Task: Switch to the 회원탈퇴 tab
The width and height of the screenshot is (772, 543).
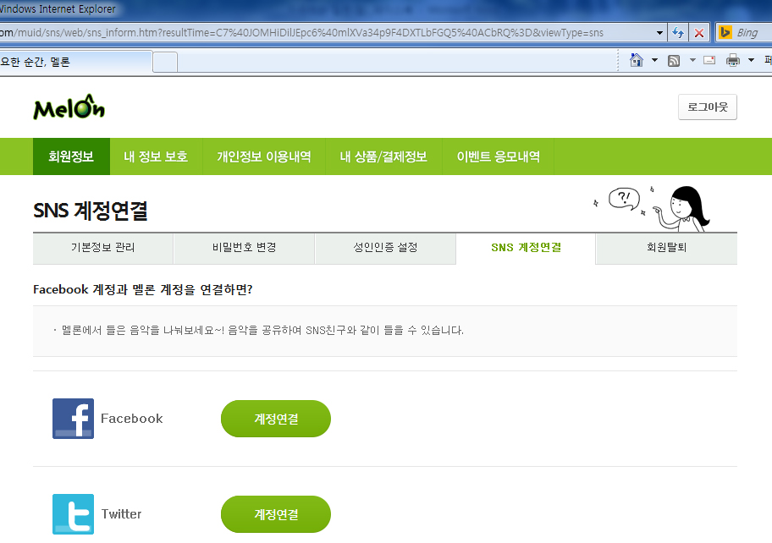Action: pyautogui.click(x=666, y=248)
